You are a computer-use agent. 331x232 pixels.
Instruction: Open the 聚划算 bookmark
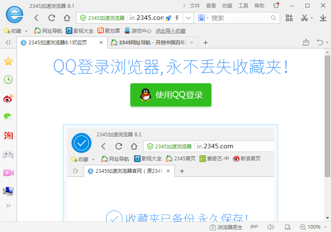[108, 31]
